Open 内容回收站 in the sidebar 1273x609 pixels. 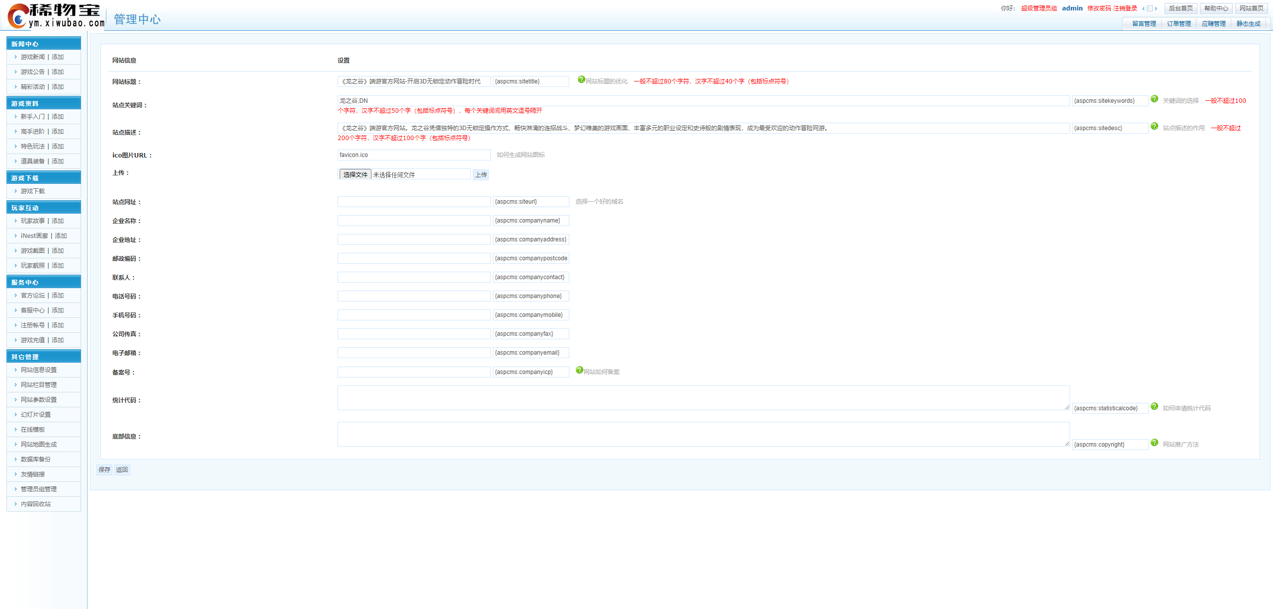36,504
